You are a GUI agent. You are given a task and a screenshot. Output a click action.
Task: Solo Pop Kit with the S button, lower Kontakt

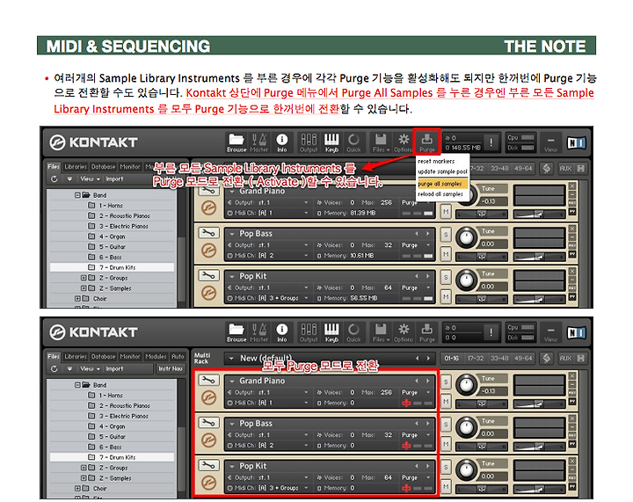pos(446,468)
